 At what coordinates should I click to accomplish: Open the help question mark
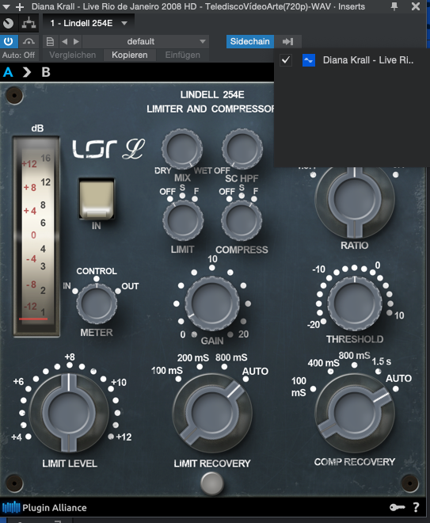coord(416,508)
